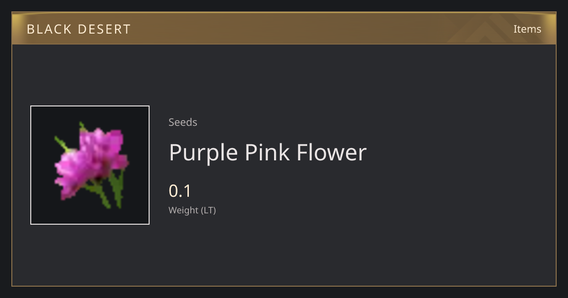Click the word Pink in the item name
568x298 pixels.
coord(267,152)
